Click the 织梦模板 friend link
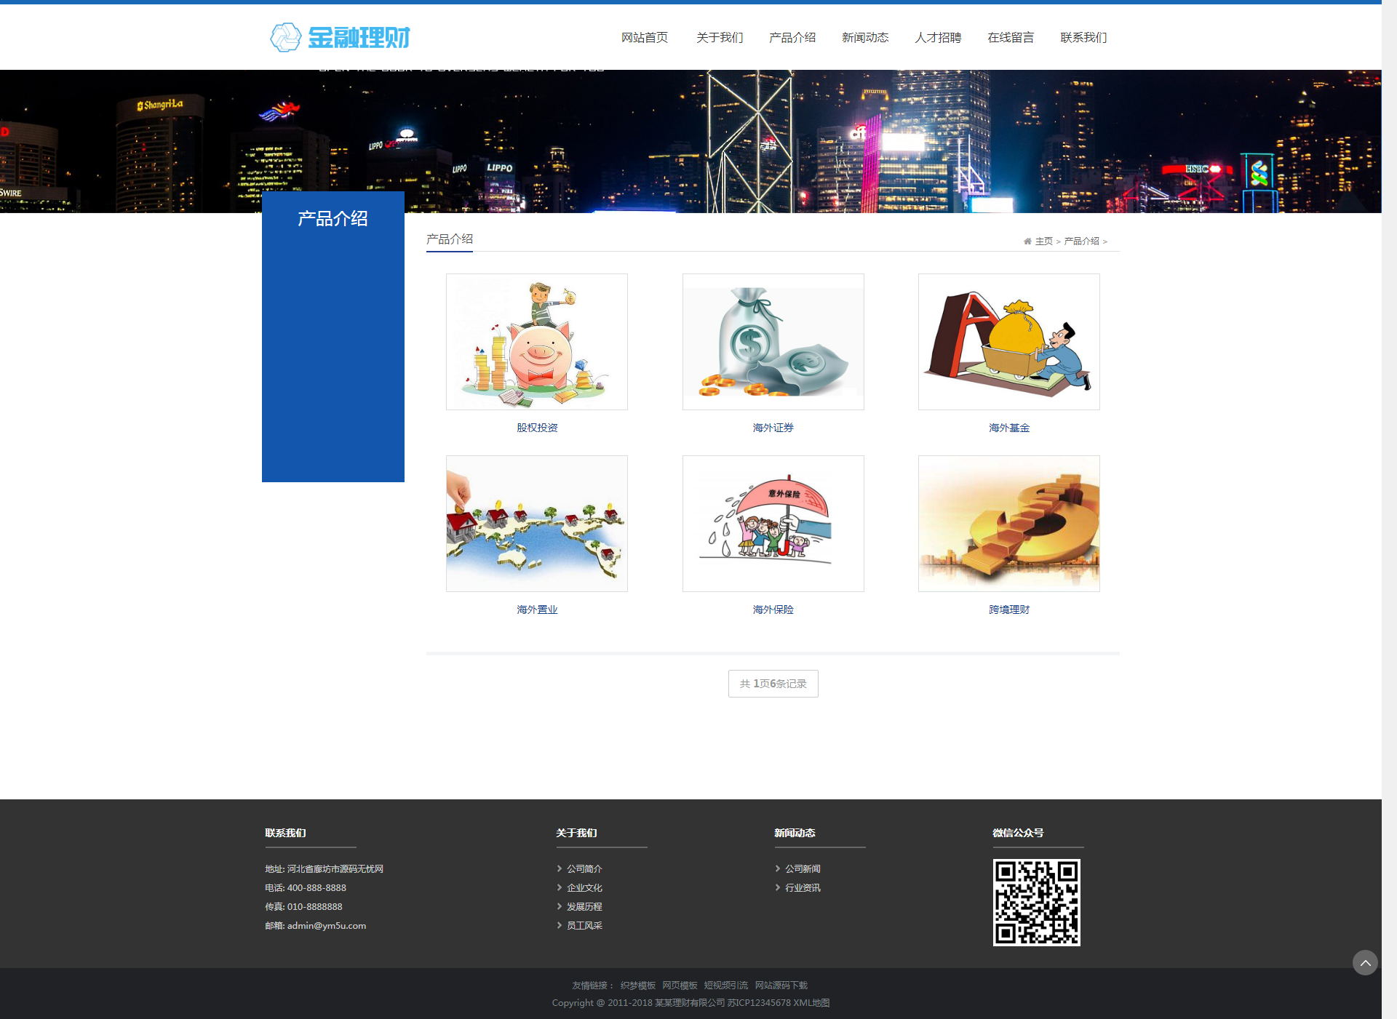1397x1019 pixels. [637, 986]
